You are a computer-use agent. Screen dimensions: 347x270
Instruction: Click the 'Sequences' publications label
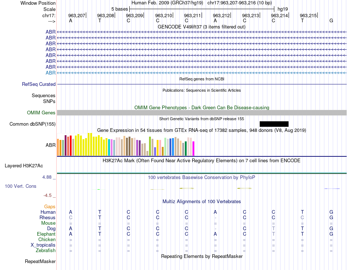[43, 95]
